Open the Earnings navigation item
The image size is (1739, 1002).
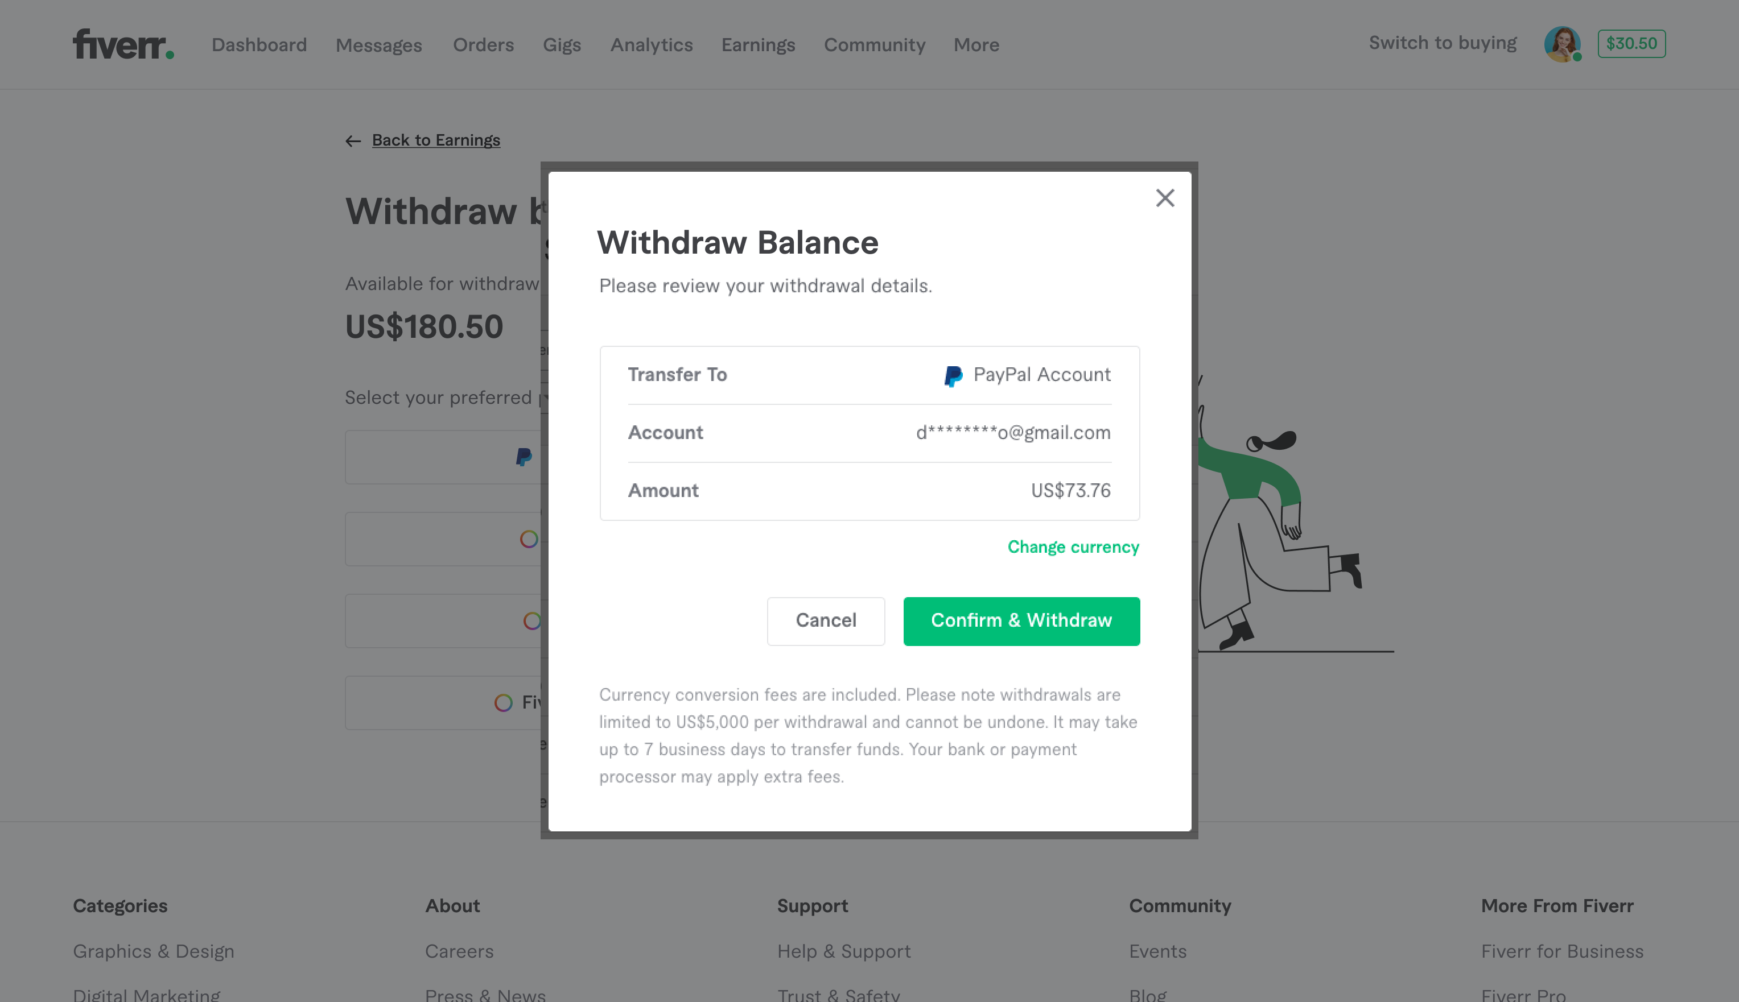coord(759,45)
